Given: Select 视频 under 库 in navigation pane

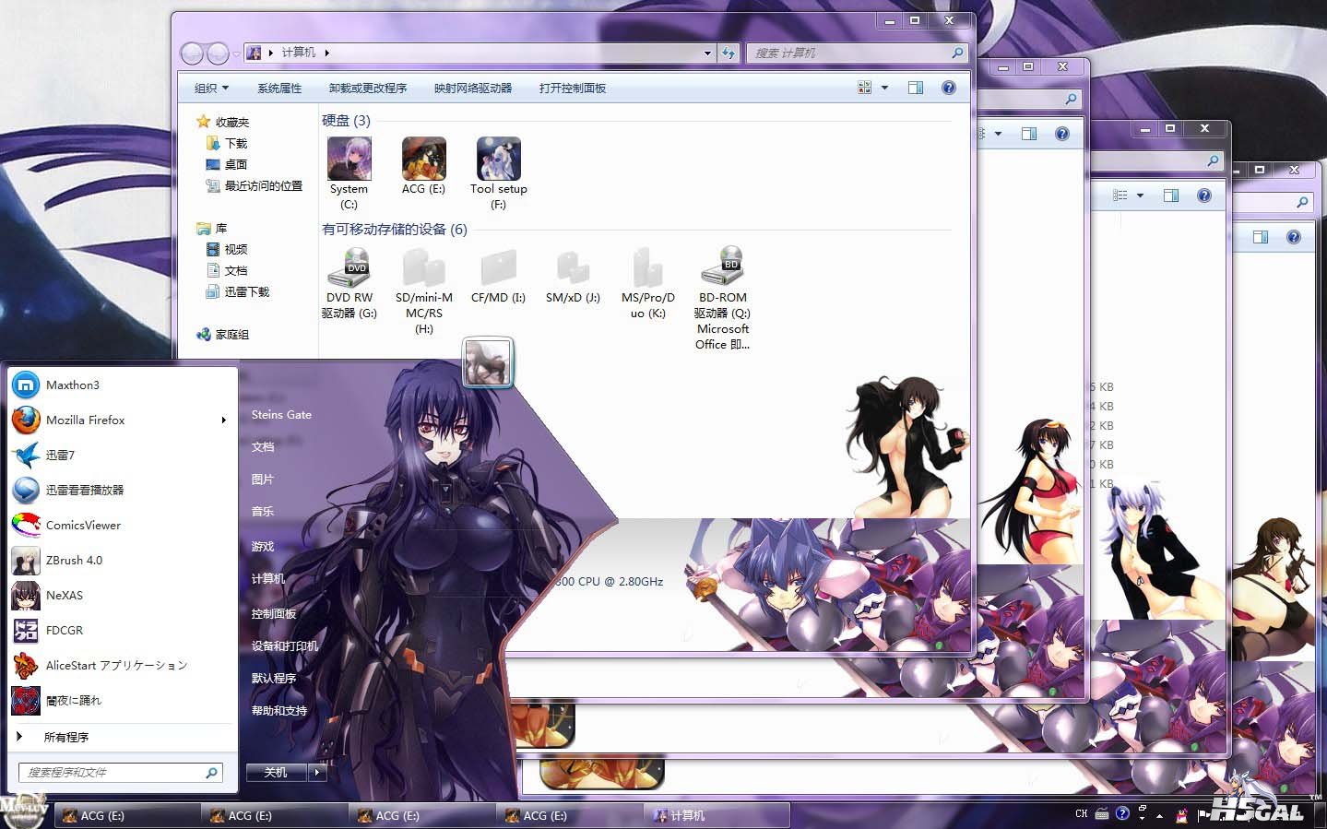Looking at the screenshot, I should click(x=227, y=250).
